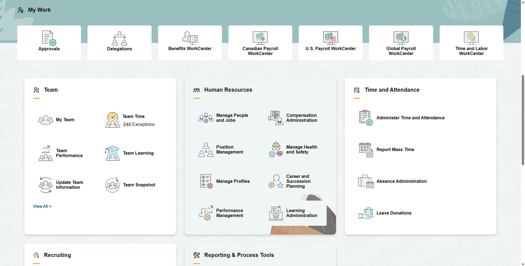Select the Team Performance icon
Viewport: 525px width, 266px height.
45,153
